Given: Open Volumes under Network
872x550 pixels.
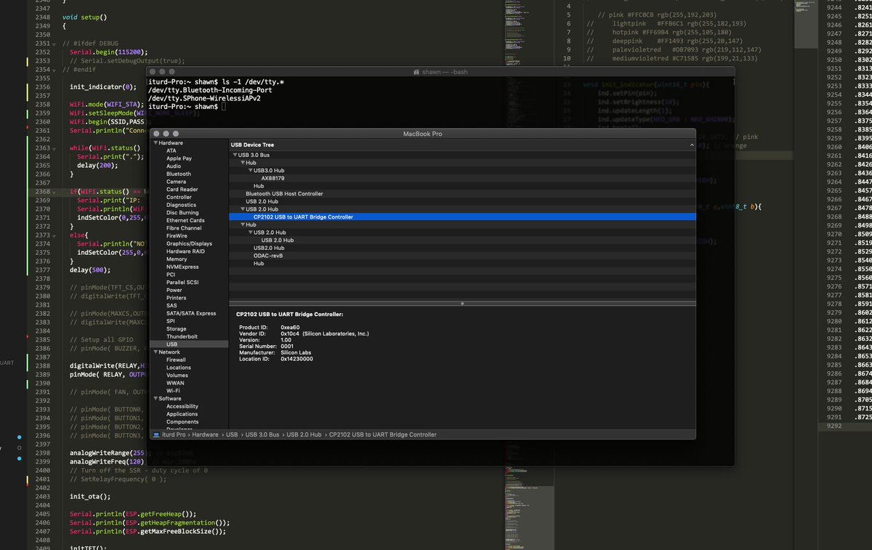Looking at the screenshot, I should (177, 376).
